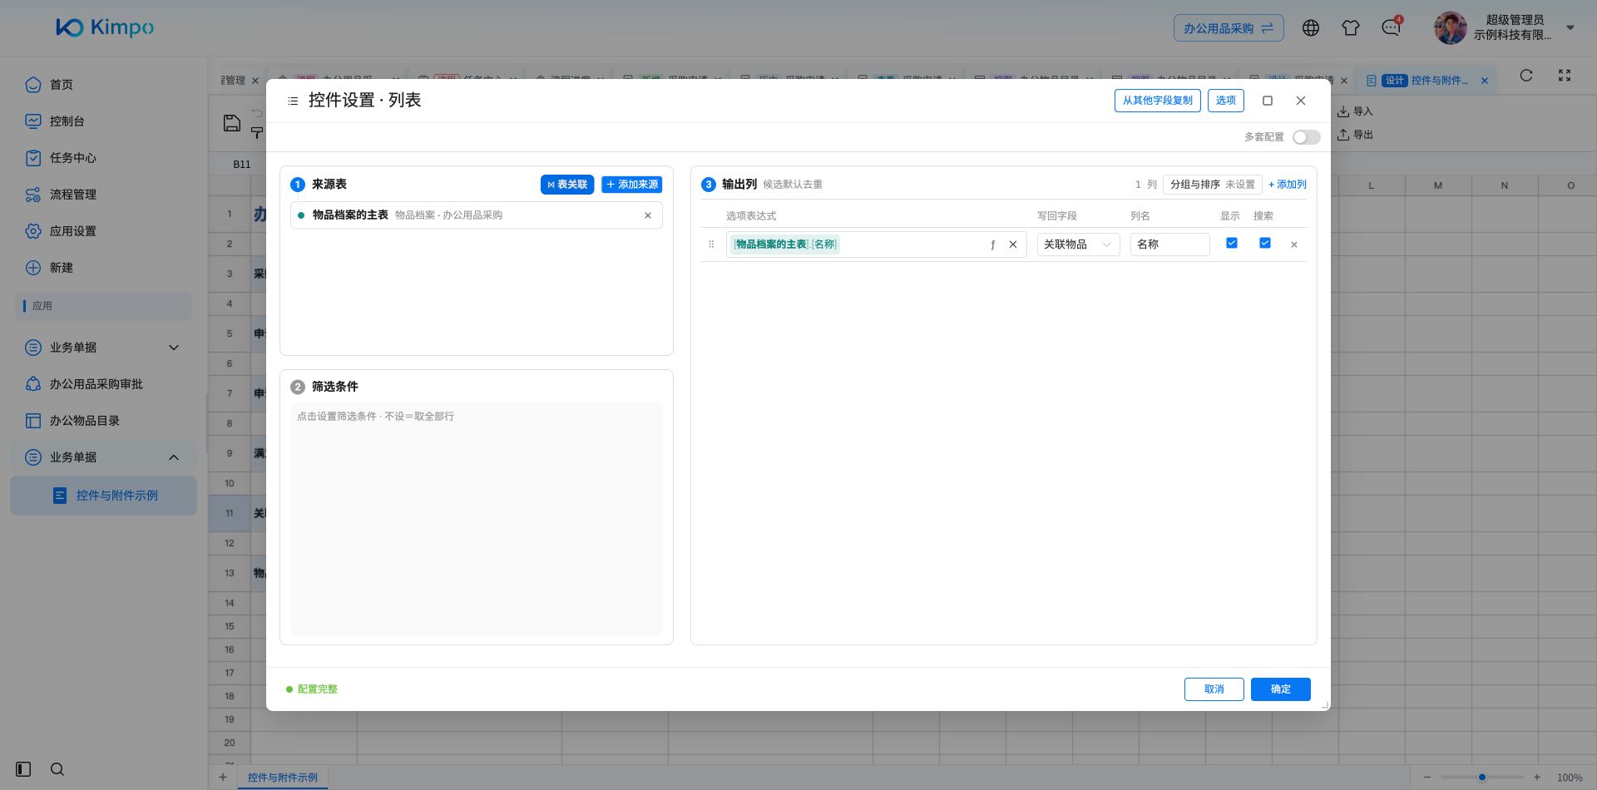Viewport: 1597px width, 790px height.
Task: Click the 筛选条件 filter area
Action: pyautogui.click(x=477, y=520)
